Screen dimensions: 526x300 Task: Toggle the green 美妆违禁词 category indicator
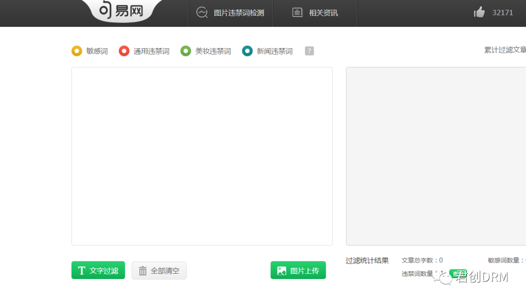[186, 50]
